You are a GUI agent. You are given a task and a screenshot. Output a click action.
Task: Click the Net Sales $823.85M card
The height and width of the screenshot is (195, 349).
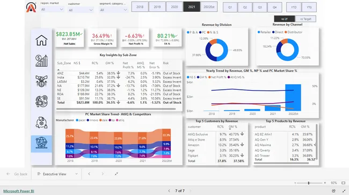(x=69, y=38)
